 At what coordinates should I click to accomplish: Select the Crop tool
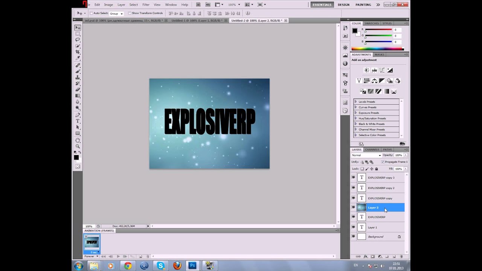[x=78, y=52]
